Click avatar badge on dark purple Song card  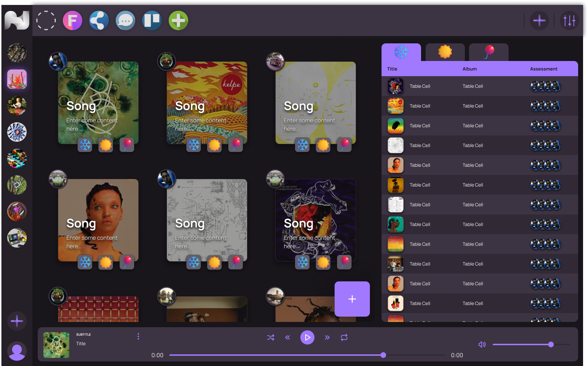point(275,179)
